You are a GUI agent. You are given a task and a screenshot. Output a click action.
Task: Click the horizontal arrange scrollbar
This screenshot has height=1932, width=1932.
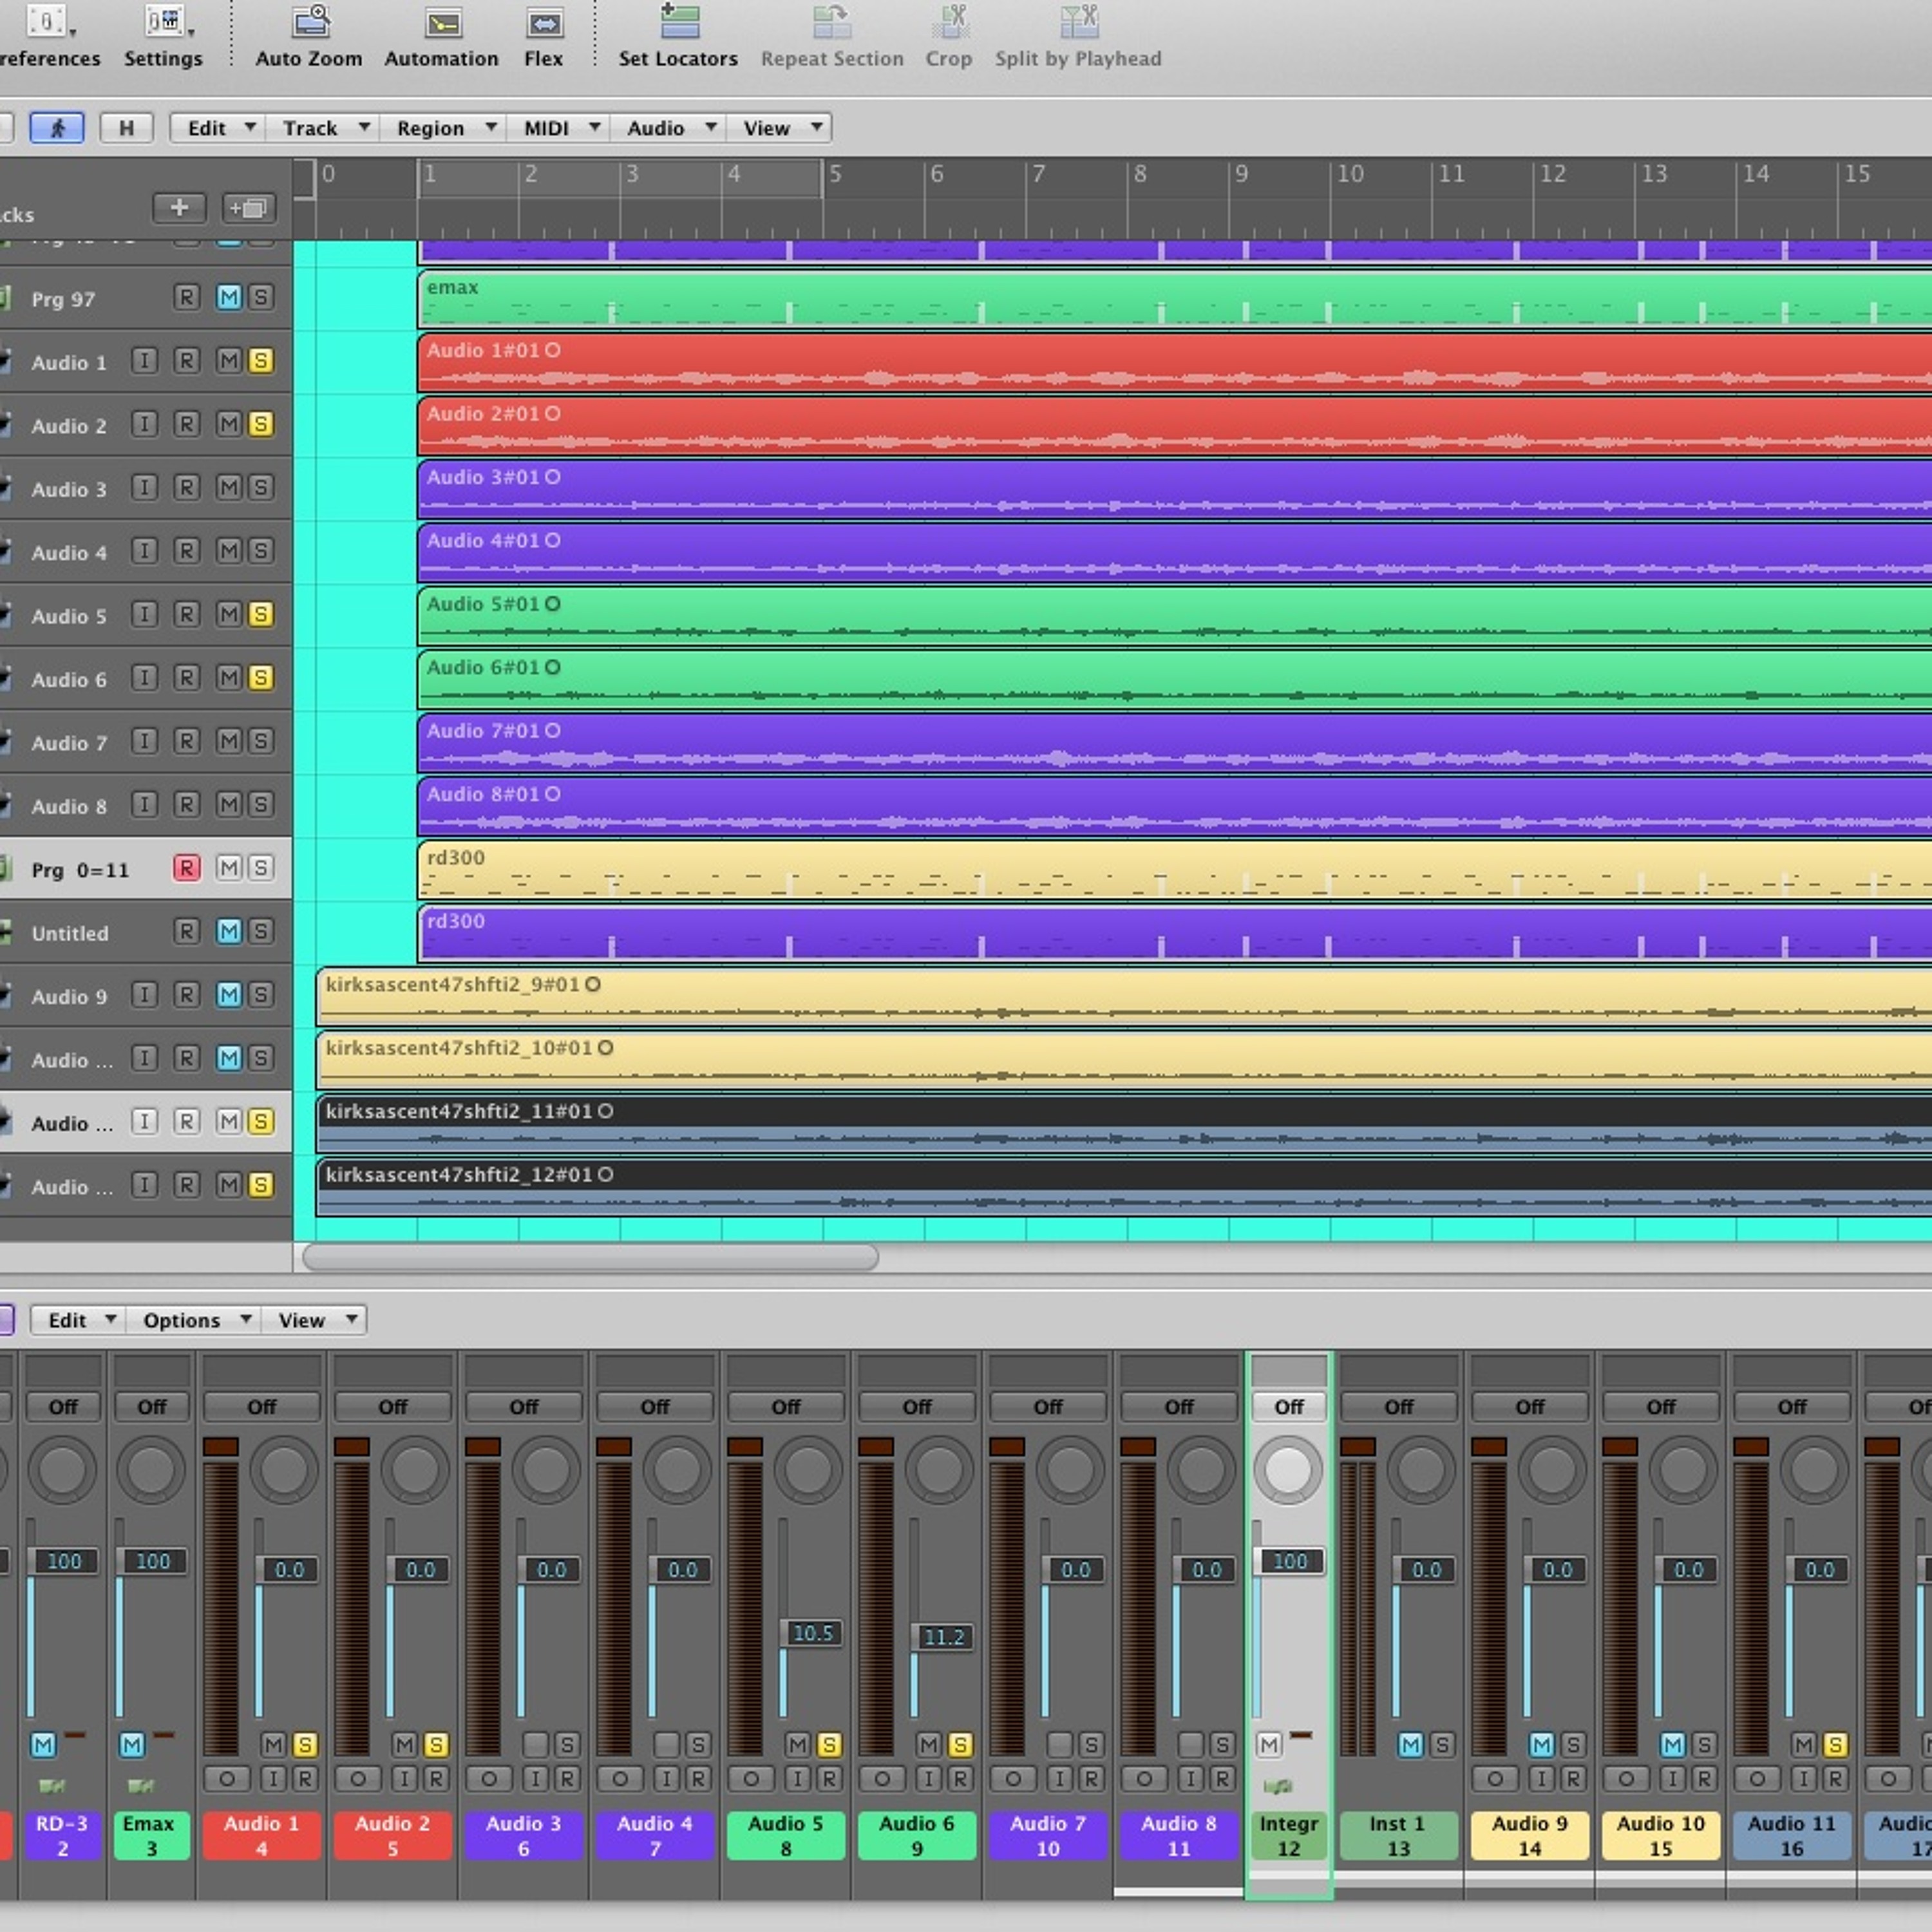click(x=590, y=1257)
